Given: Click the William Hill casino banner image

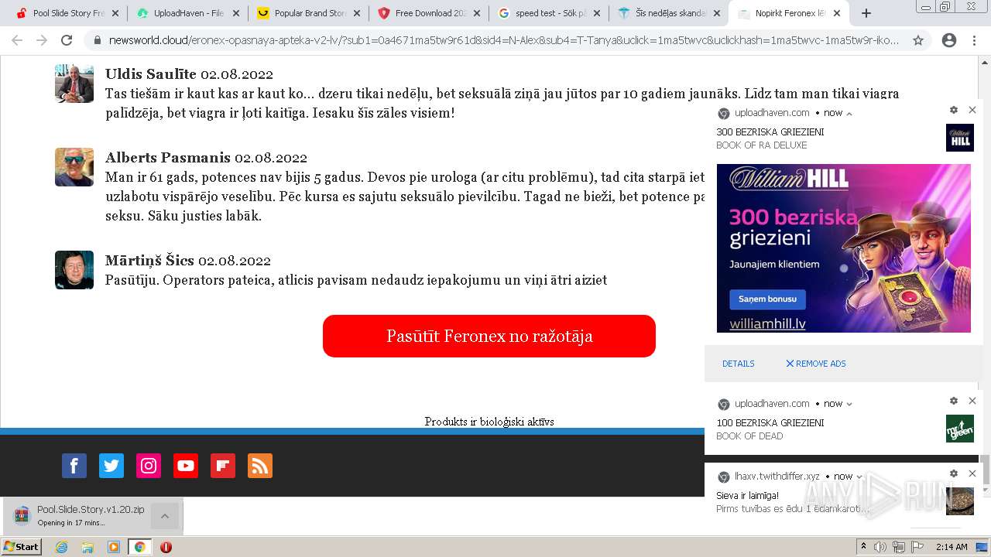Looking at the screenshot, I should pos(844,248).
